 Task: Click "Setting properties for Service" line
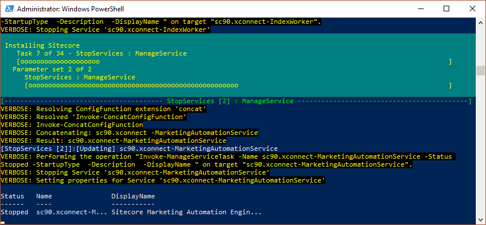[x=163, y=180]
